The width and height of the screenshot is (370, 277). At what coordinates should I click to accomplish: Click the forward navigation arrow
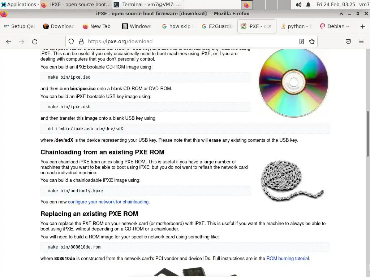[22, 42]
